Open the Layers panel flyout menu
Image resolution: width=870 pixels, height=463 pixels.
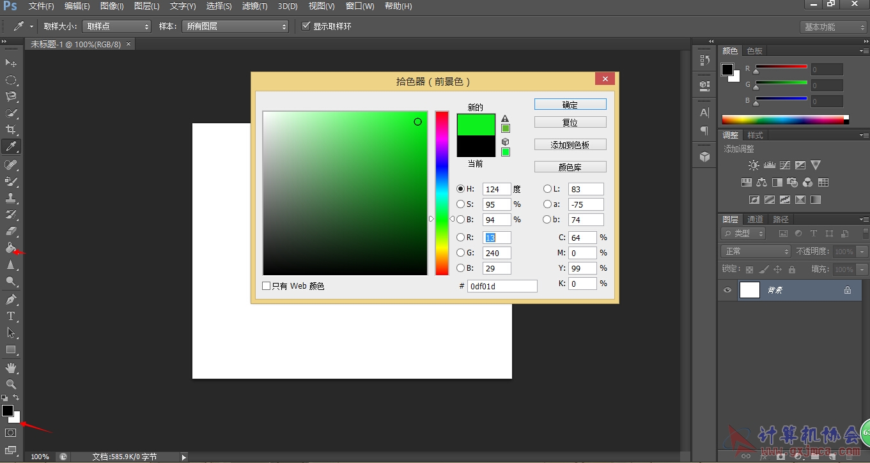pyautogui.click(x=864, y=219)
